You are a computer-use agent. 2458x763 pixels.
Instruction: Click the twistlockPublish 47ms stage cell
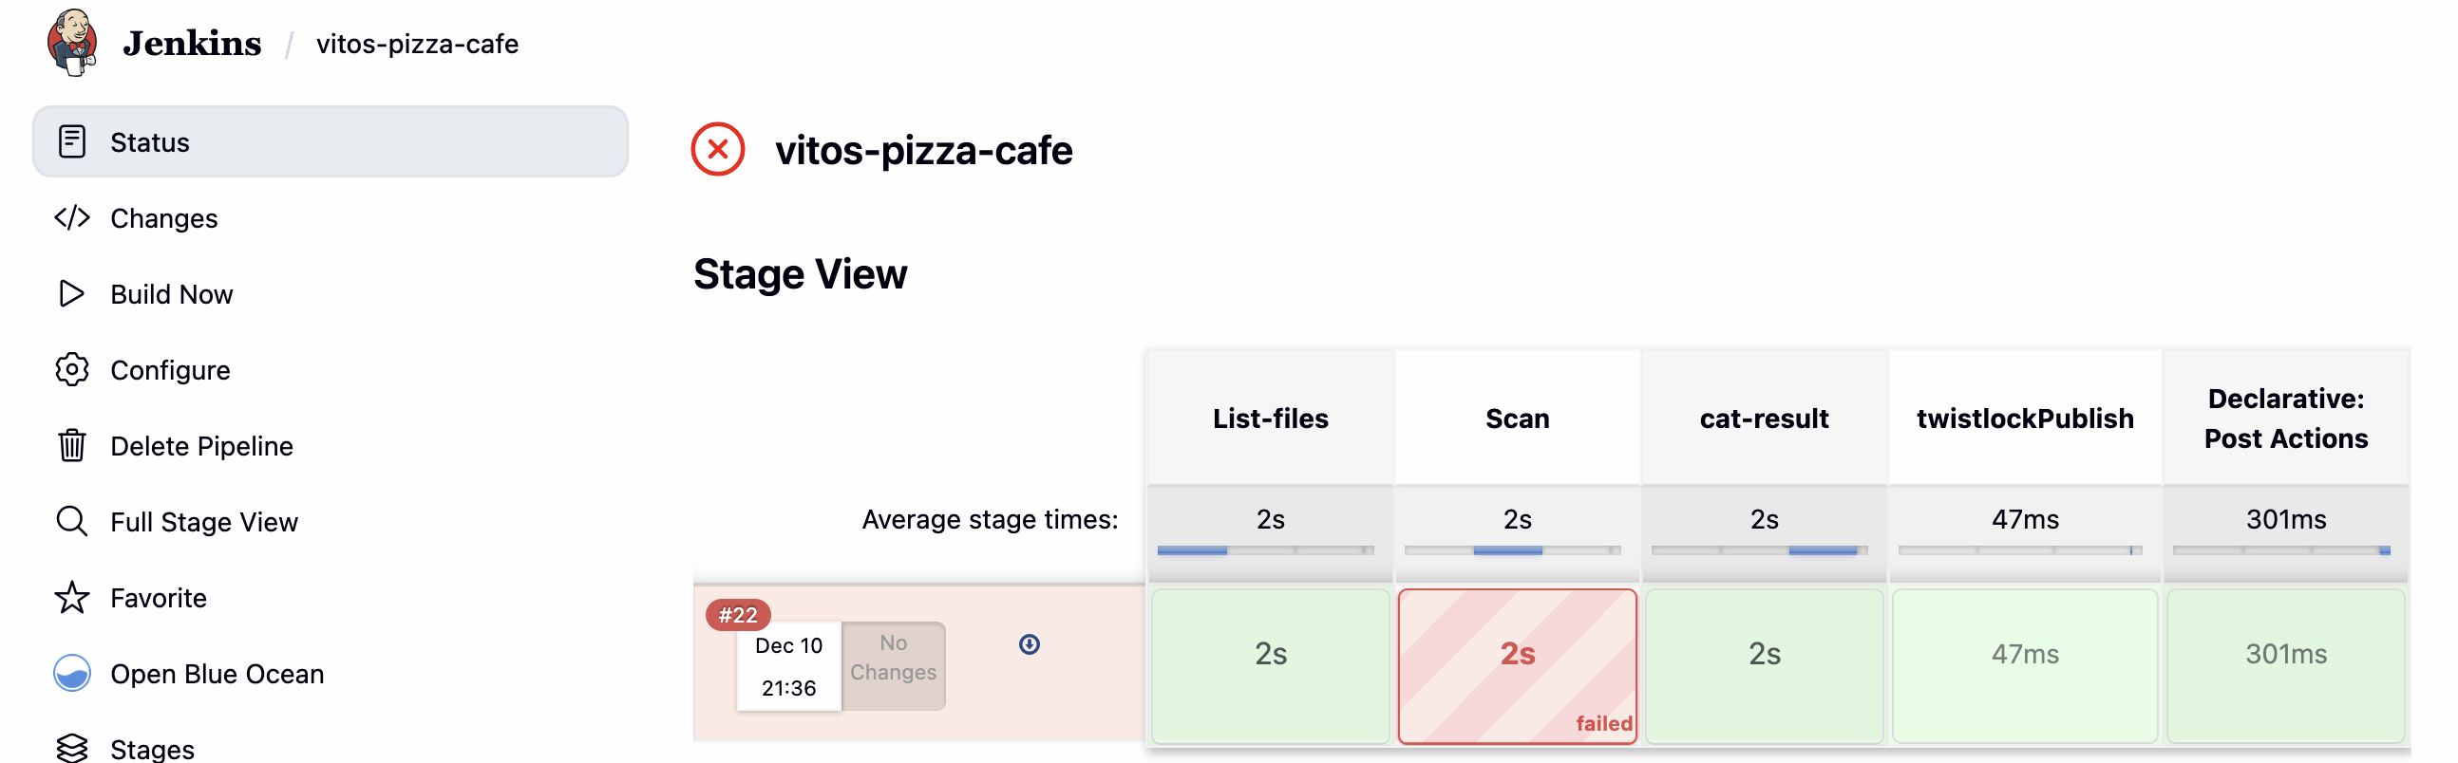coord(2024,664)
